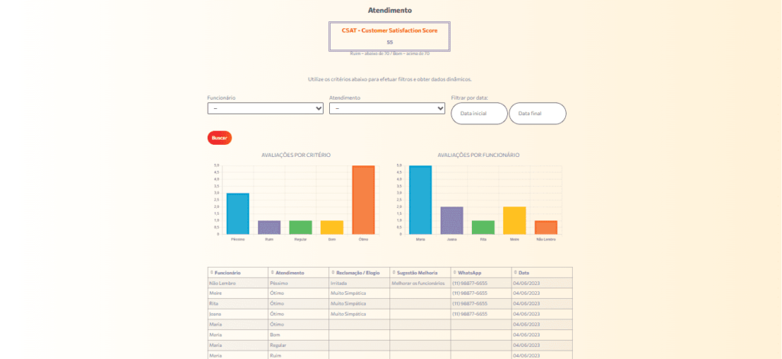
Task: Sort table by Atendimento column
Action: [x=289, y=272]
